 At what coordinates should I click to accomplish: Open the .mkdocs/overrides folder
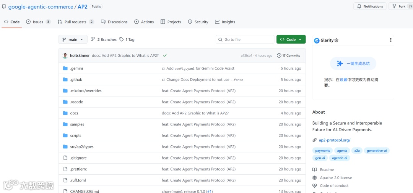pyautogui.click(x=86, y=91)
